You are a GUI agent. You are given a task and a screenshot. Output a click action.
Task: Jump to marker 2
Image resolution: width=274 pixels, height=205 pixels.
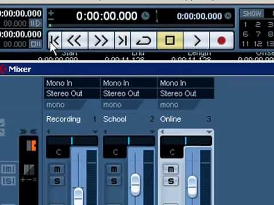click(258, 24)
